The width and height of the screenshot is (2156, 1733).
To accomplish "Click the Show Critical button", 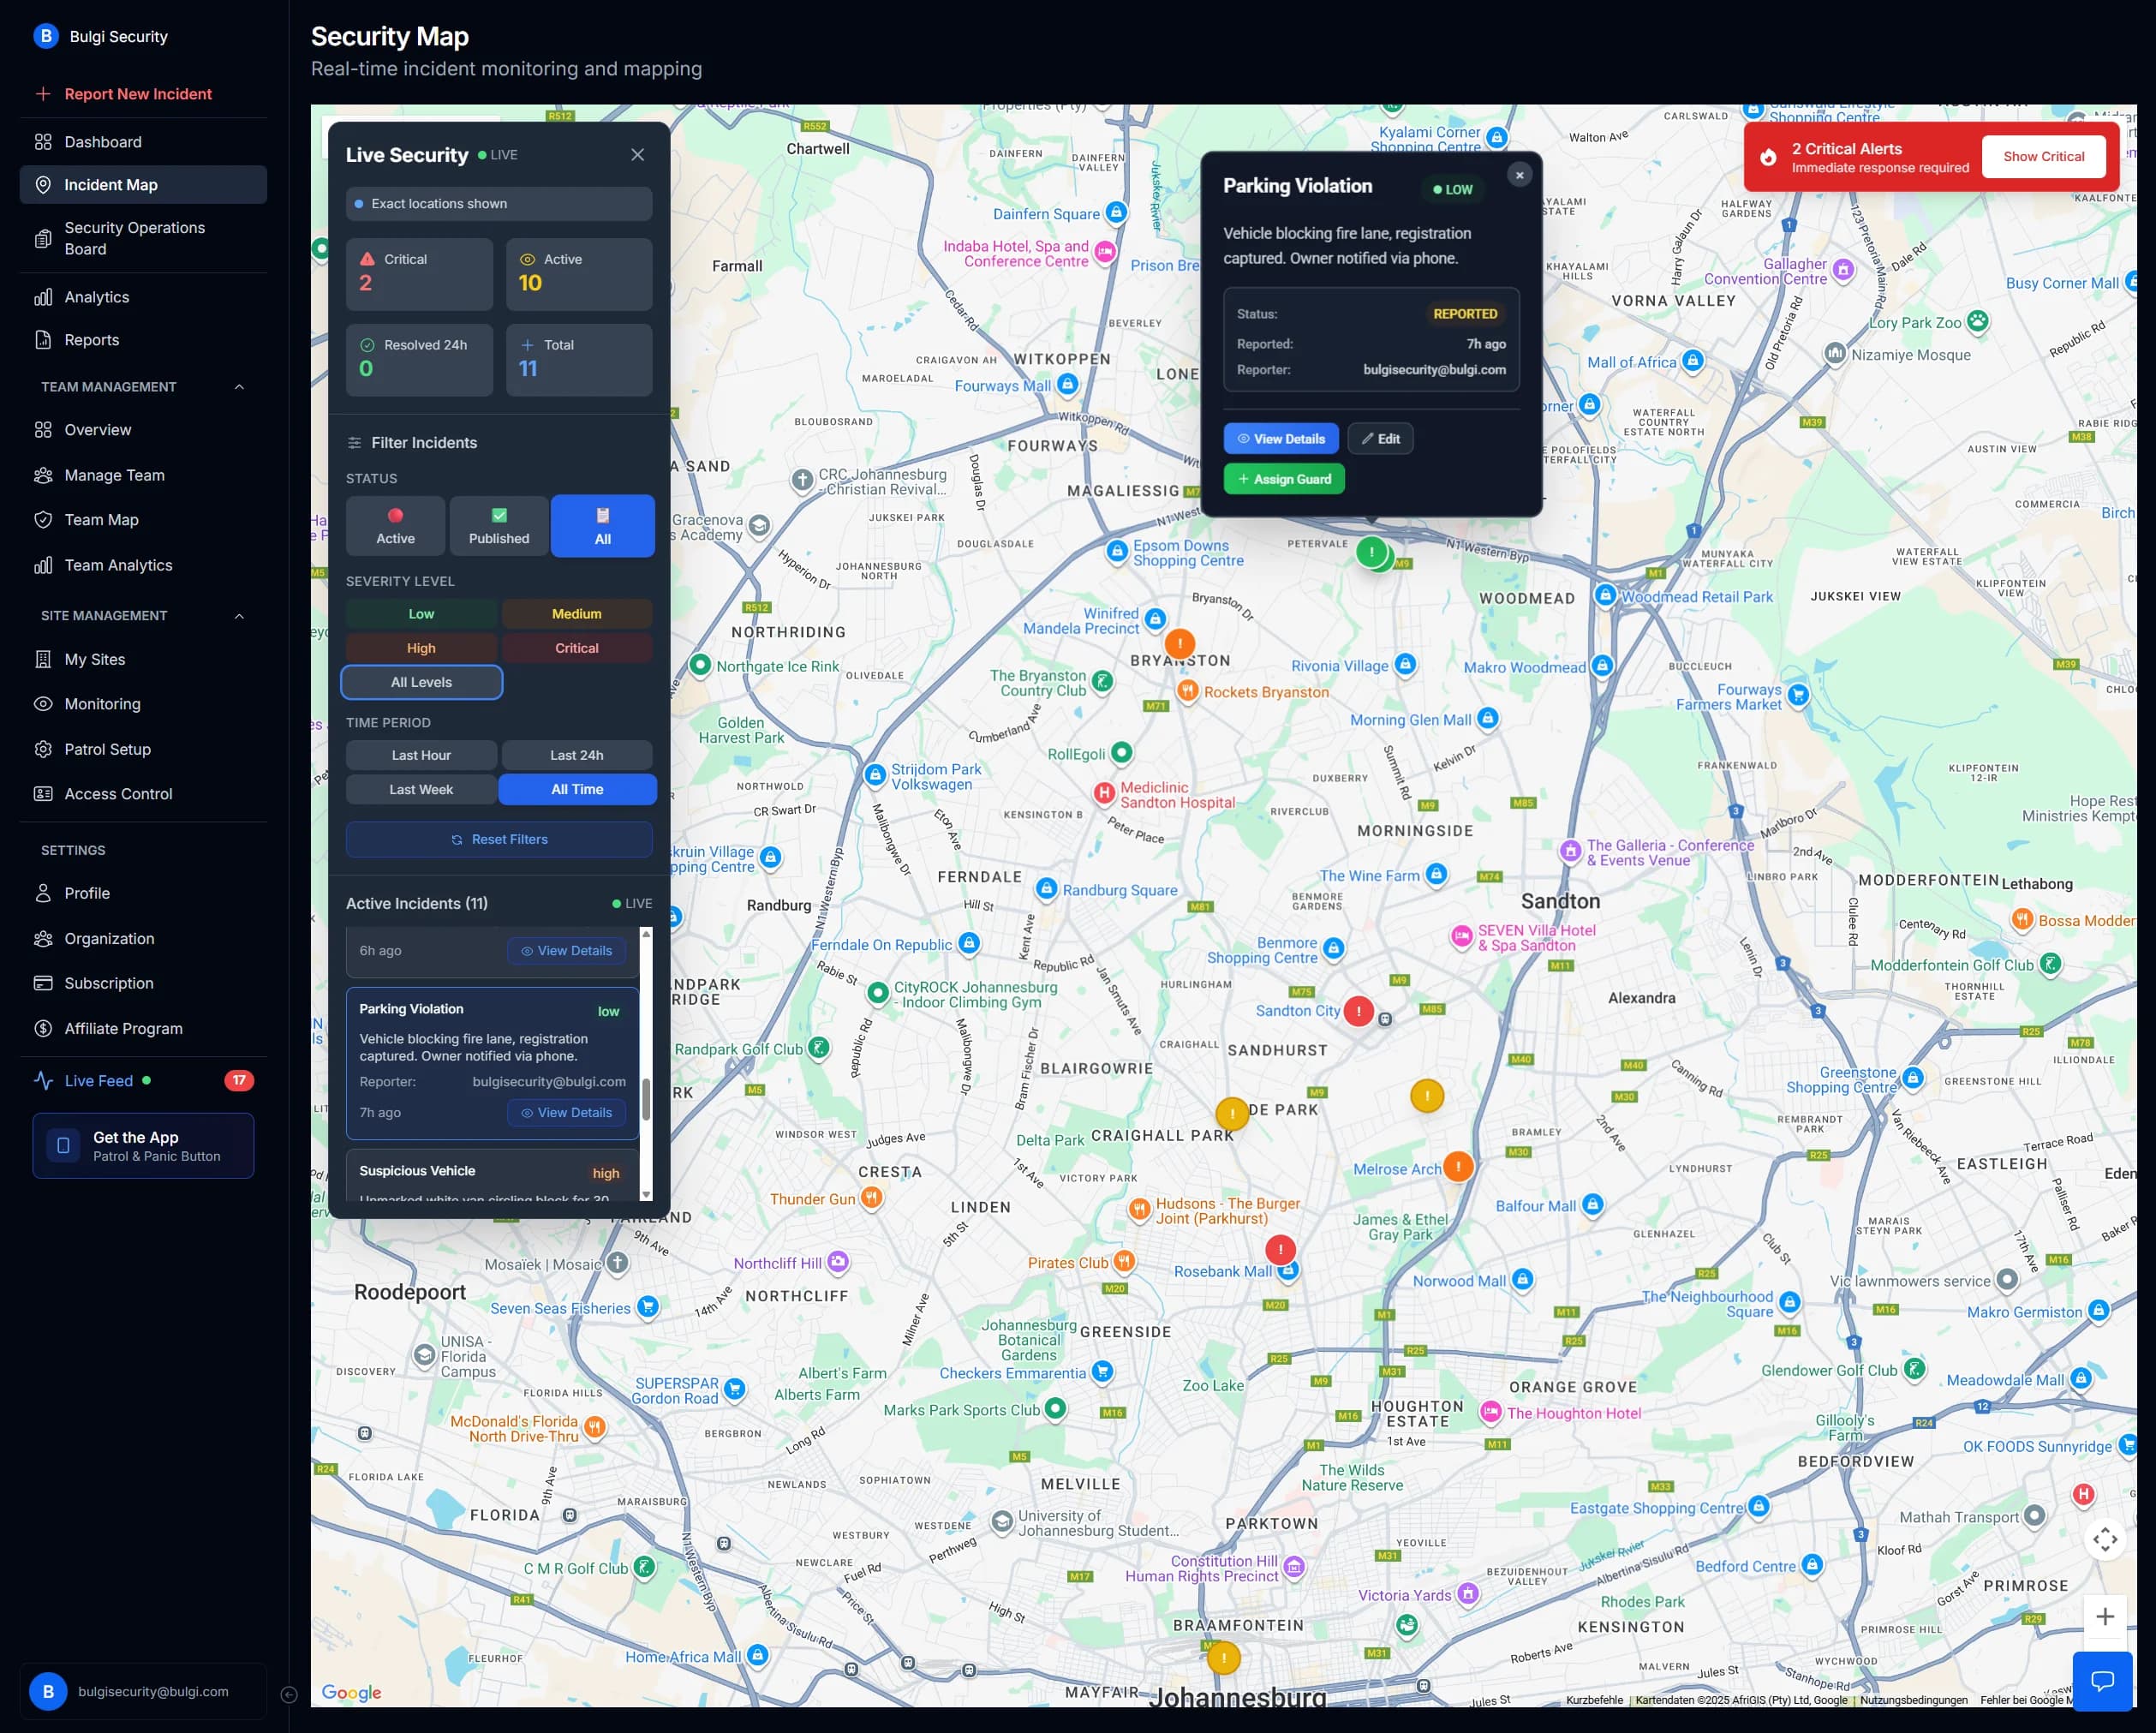I will tap(2043, 156).
